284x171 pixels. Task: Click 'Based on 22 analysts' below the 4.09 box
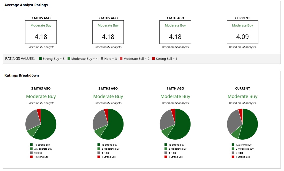coord(242,47)
